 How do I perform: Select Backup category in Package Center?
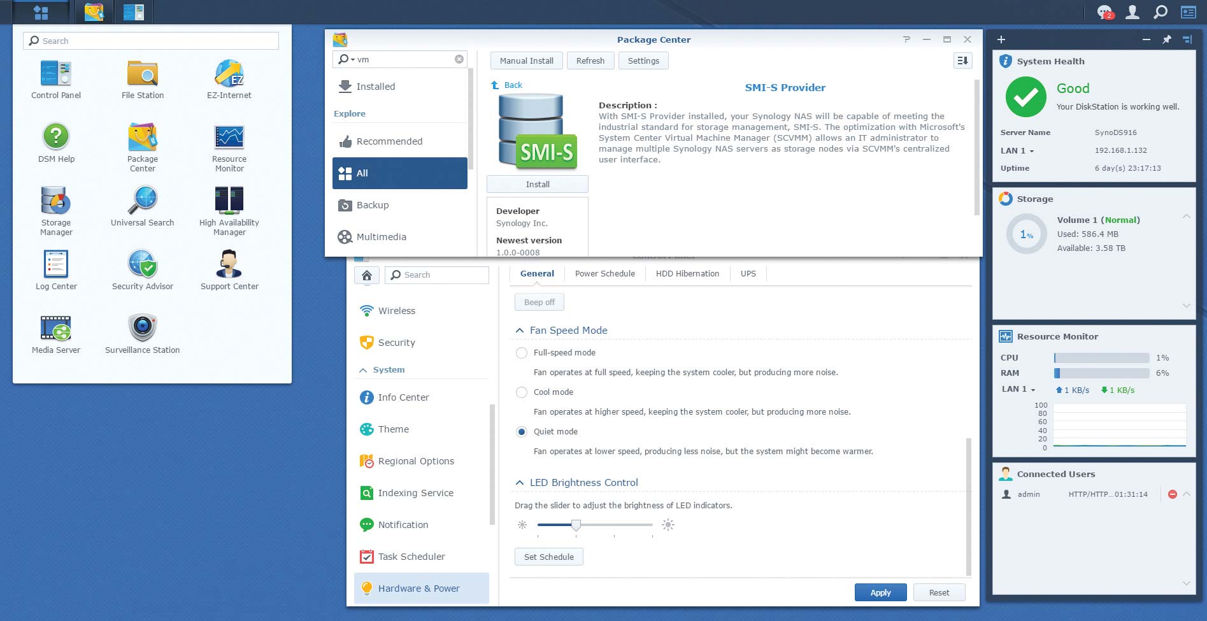click(x=400, y=205)
